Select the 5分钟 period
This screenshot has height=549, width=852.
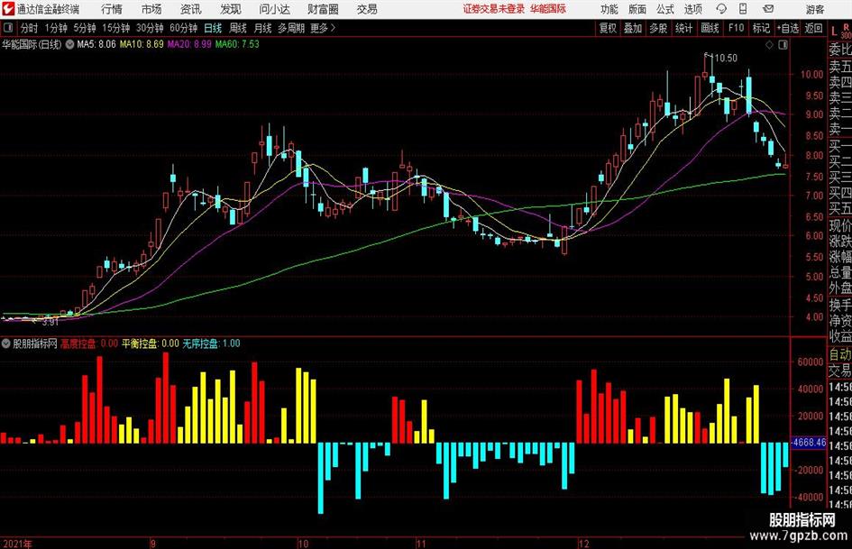click(85, 28)
